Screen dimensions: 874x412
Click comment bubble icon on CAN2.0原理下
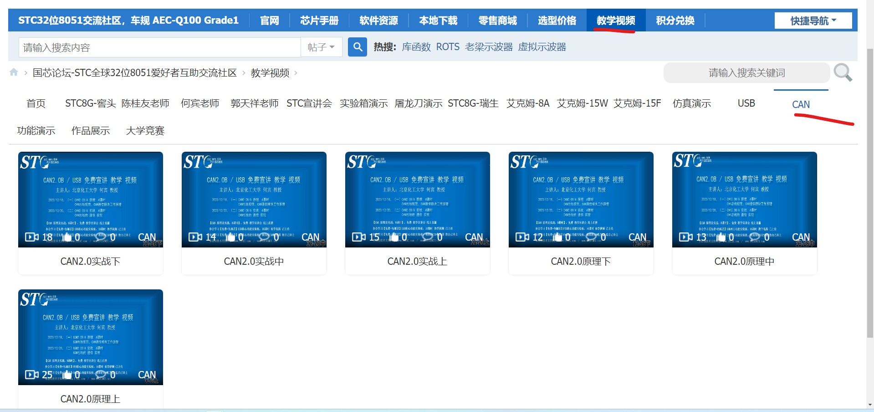pos(591,237)
